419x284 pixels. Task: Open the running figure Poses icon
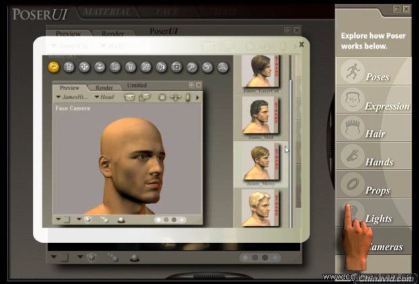(x=353, y=72)
